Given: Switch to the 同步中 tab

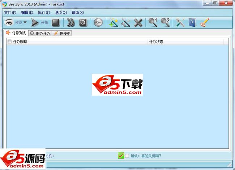Looking at the screenshot, I should point(62,33).
